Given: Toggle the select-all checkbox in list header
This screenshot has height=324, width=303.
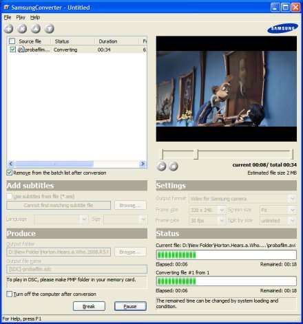Looking at the screenshot, I should point(12,41).
